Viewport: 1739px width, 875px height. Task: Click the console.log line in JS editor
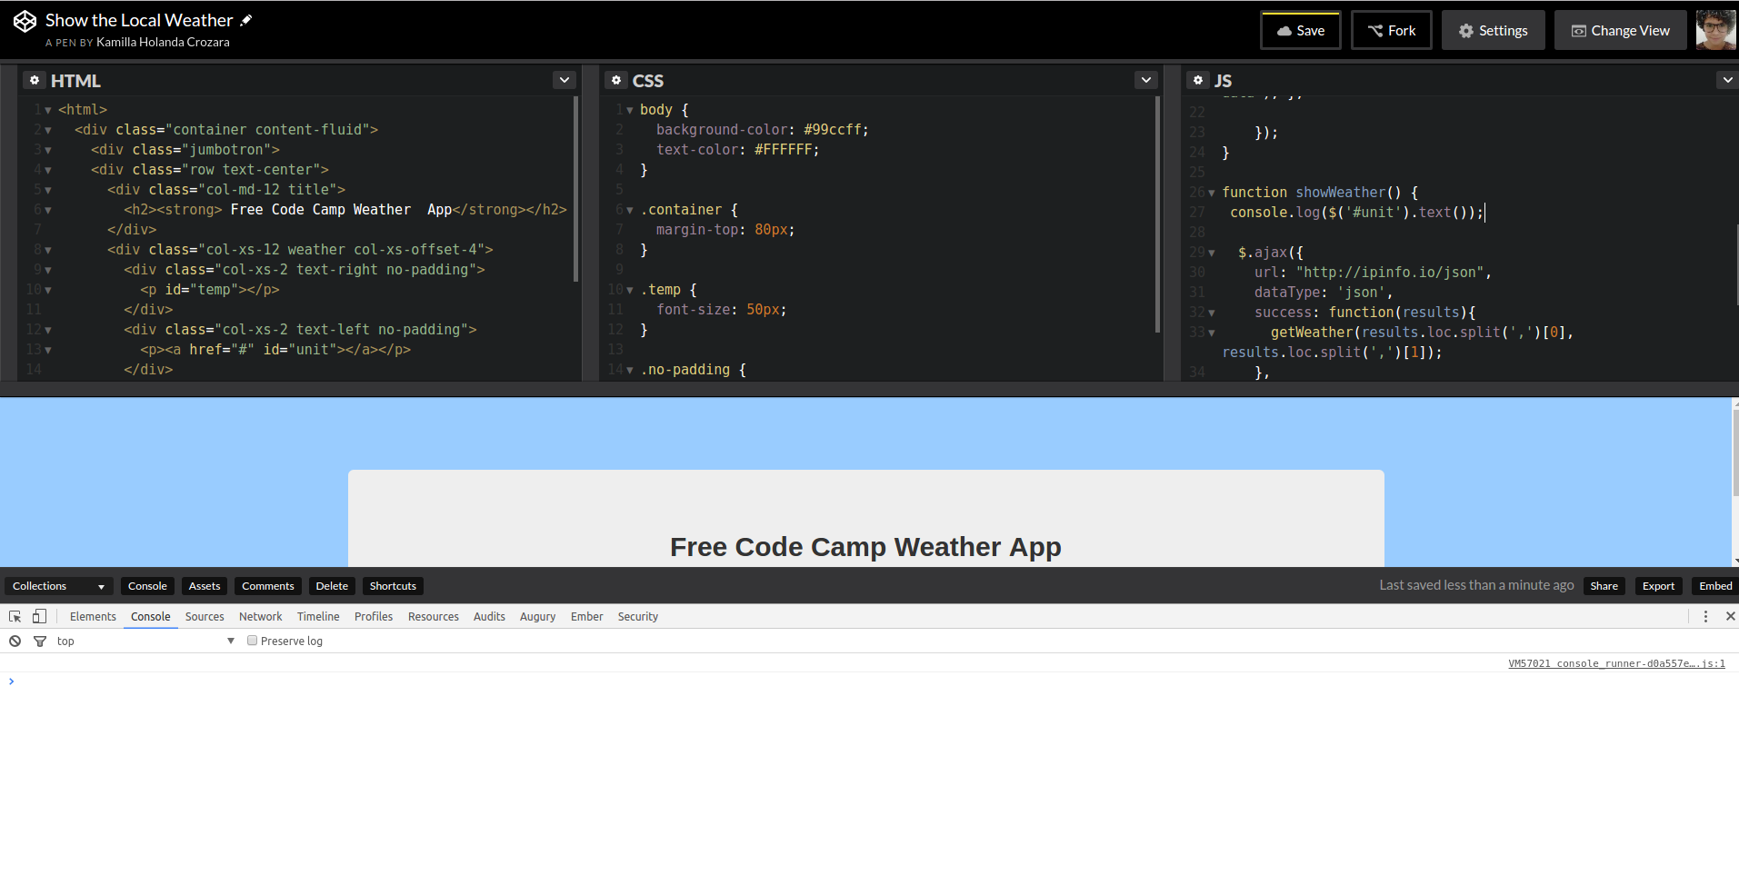coord(1356,213)
